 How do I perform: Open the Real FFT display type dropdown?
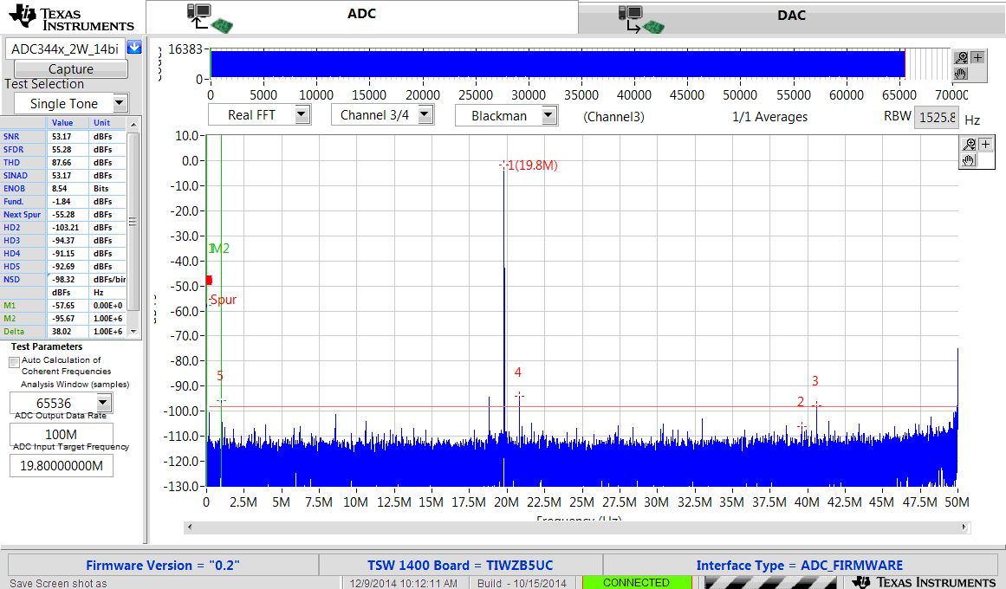(x=302, y=115)
